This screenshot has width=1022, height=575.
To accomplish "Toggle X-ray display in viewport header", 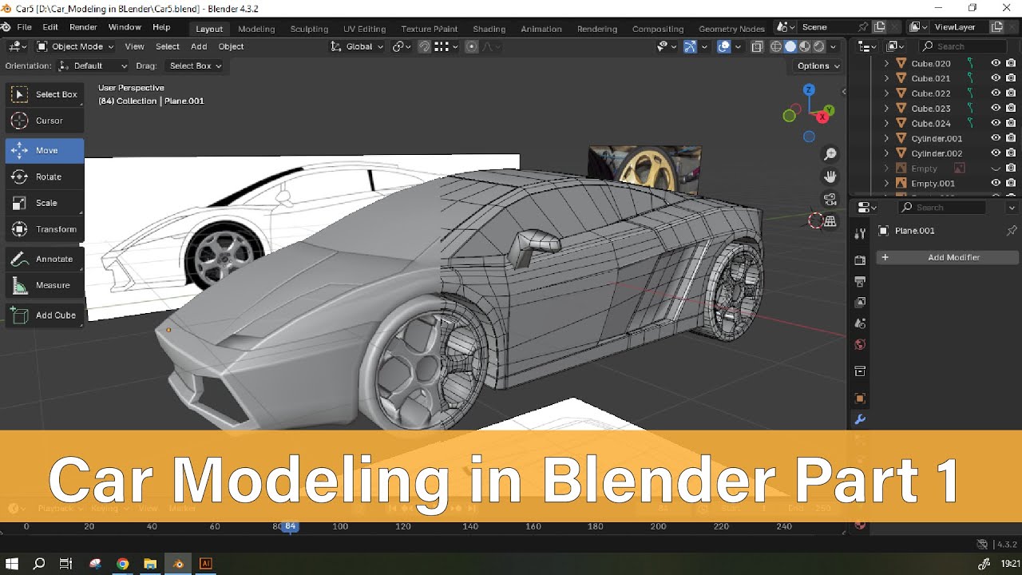I will pyautogui.click(x=757, y=46).
